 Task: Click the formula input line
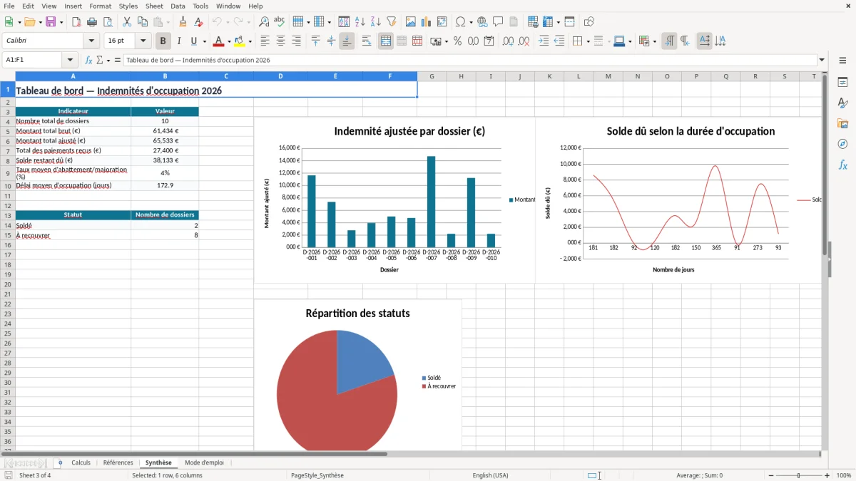click(470, 60)
